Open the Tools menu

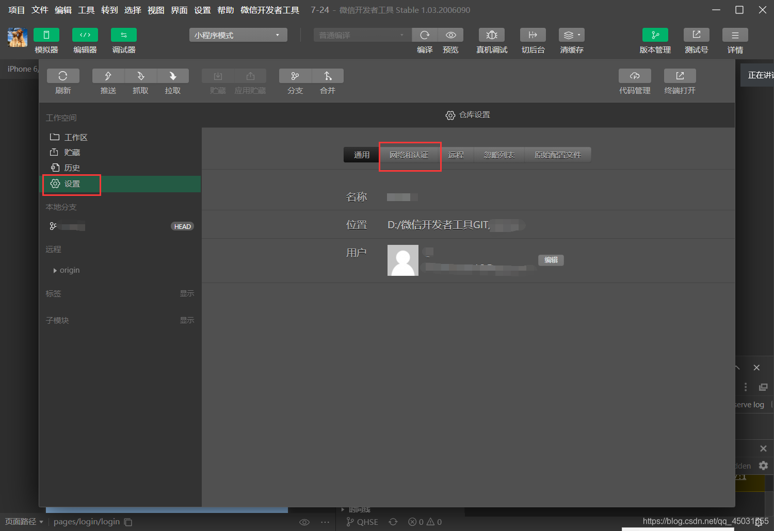click(86, 10)
